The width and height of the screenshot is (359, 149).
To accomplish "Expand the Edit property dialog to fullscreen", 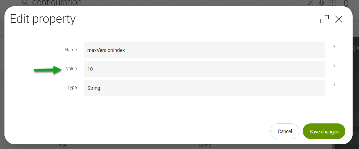I will coord(324,19).
